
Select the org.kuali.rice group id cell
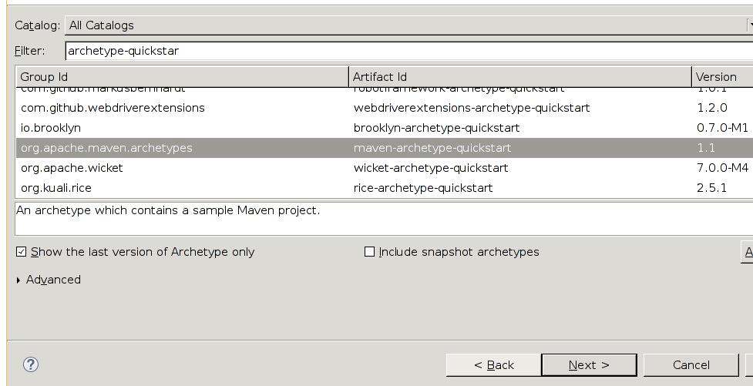coord(56,188)
